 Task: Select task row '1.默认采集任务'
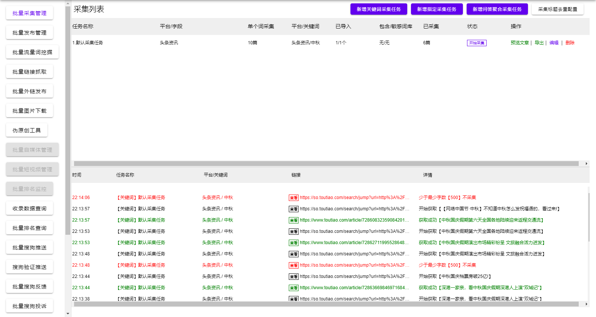tap(330, 43)
